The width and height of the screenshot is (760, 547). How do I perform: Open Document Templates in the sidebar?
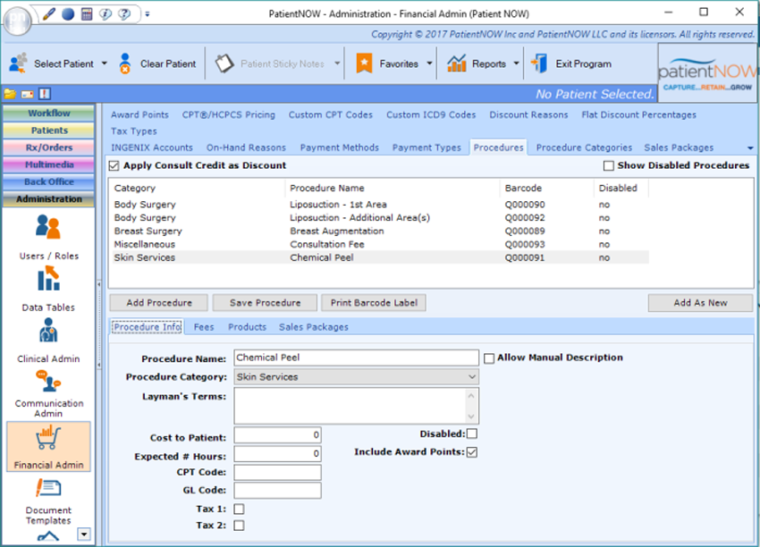[50, 489]
